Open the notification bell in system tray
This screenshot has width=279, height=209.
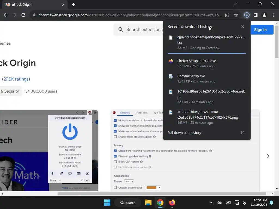pos(272,202)
